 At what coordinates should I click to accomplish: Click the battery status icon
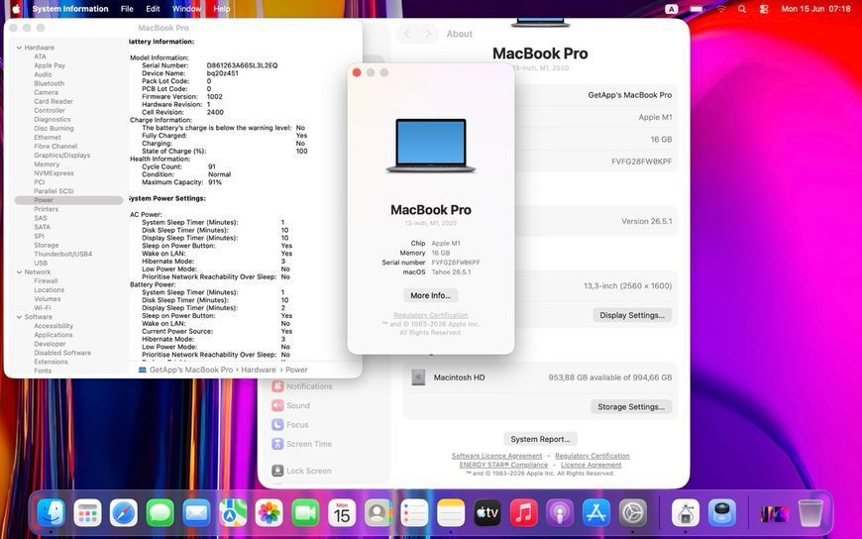click(x=697, y=9)
